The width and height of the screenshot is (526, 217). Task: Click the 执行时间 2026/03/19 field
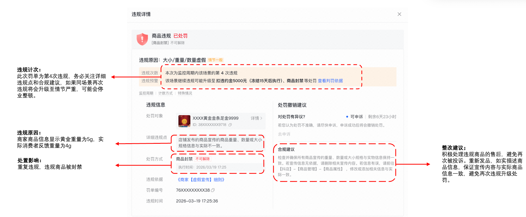[202, 167]
